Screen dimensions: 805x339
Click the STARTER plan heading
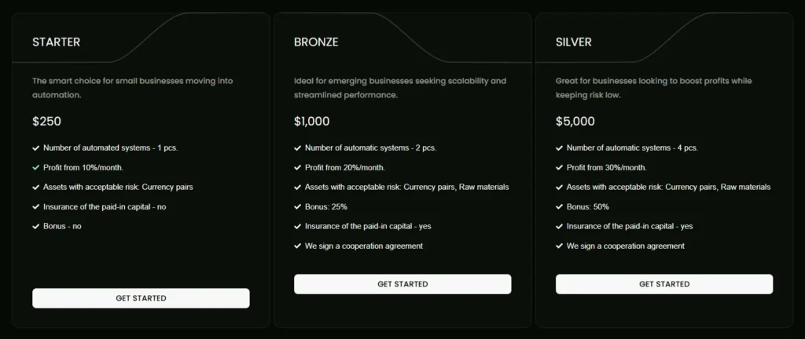coord(56,42)
